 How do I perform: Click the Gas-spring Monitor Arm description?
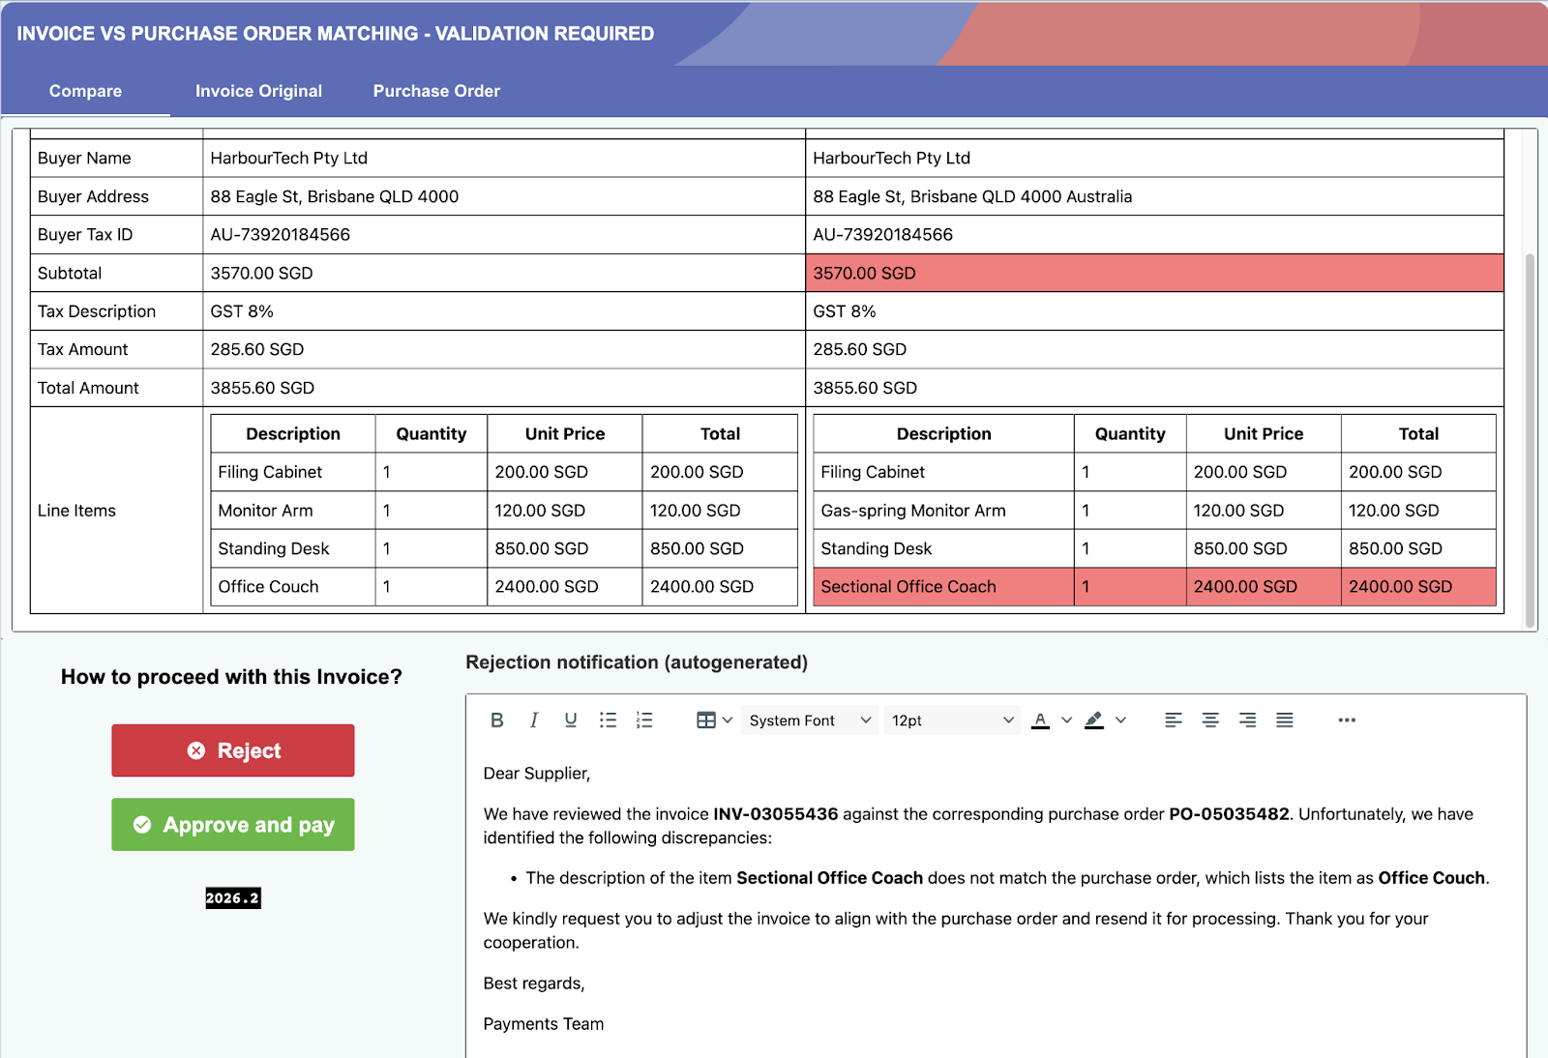point(913,511)
